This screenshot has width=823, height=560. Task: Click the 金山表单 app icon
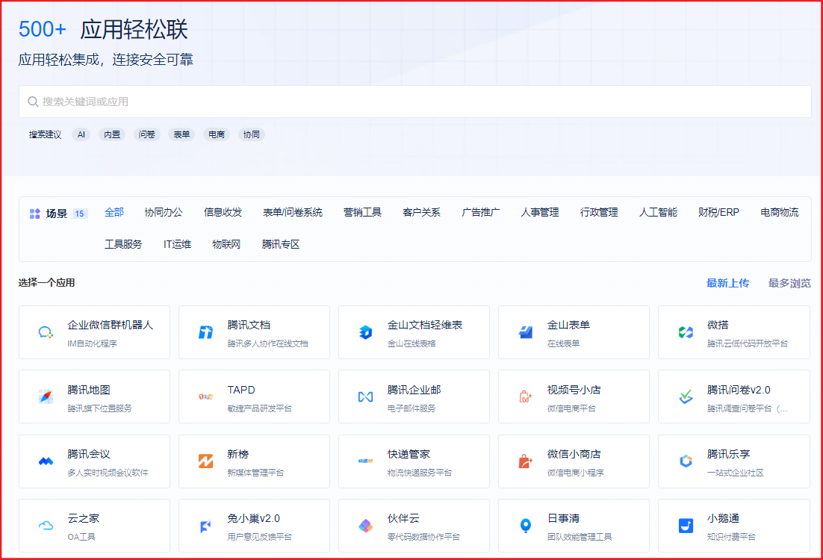point(526,332)
